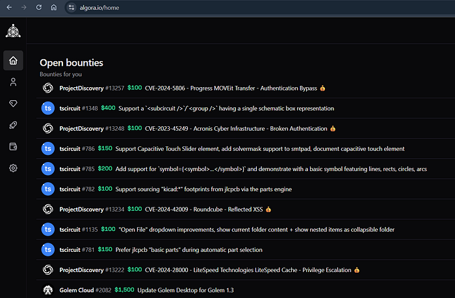Screen dimensions: 455x298
Task: Click money bag icon on MOVEit bounty
Action: click(322, 88)
